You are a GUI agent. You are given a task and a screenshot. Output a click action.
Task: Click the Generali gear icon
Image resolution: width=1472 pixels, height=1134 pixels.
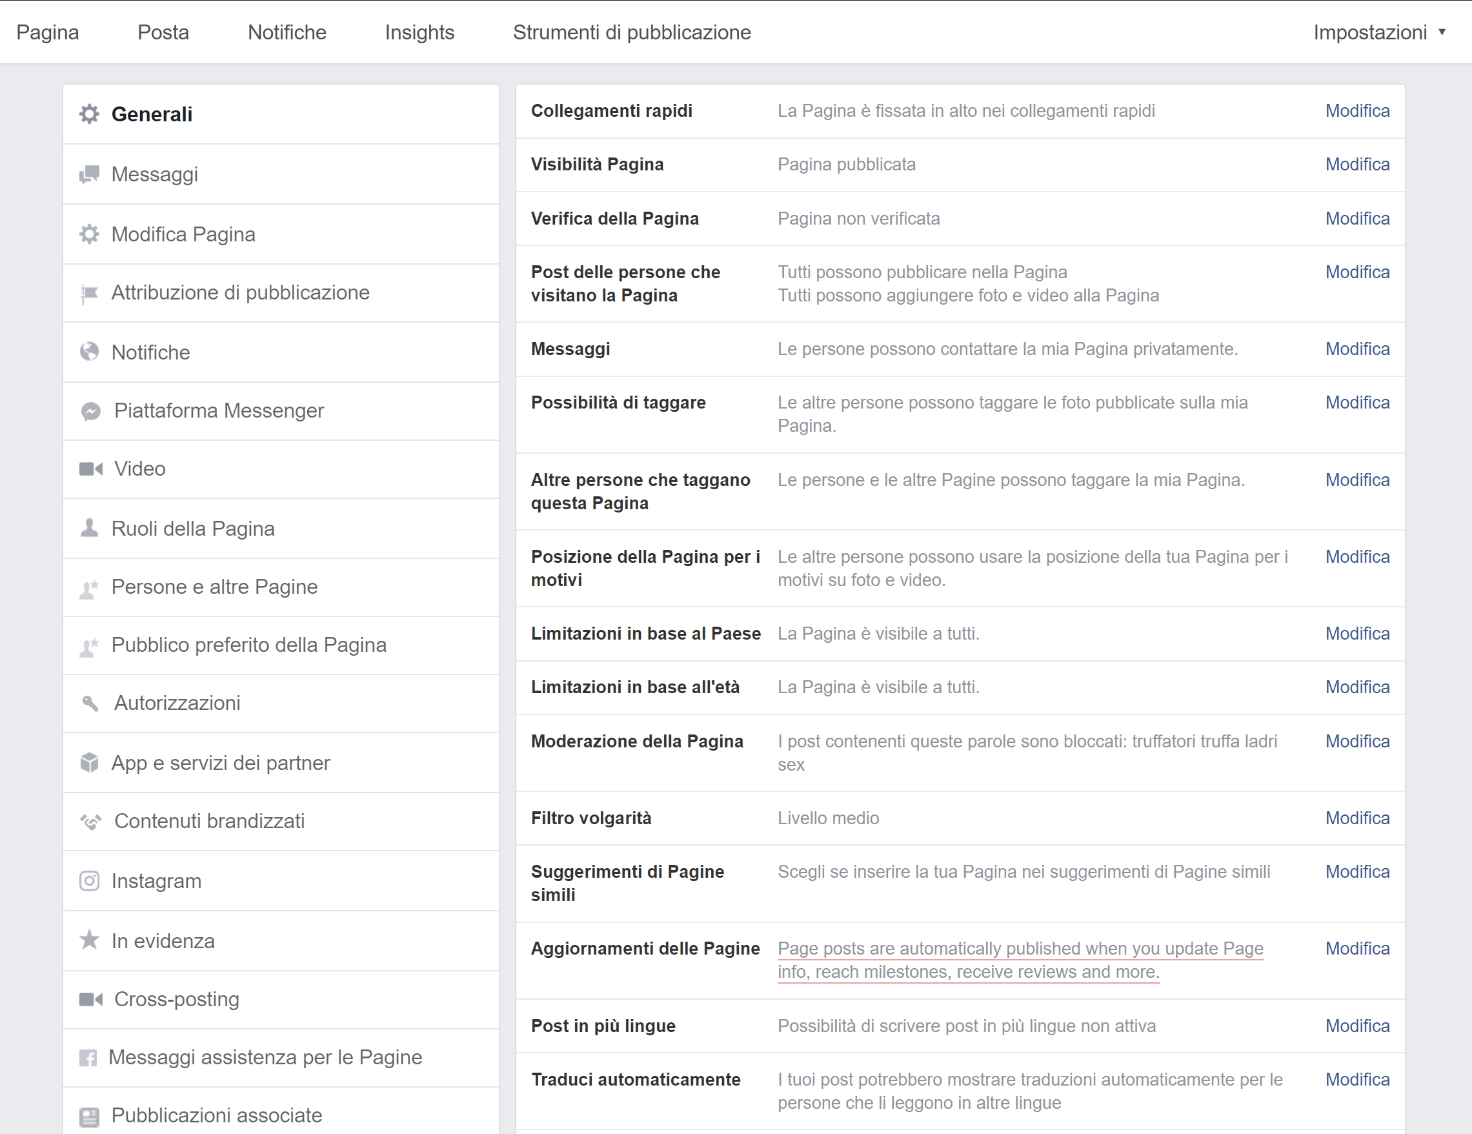[x=89, y=114]
